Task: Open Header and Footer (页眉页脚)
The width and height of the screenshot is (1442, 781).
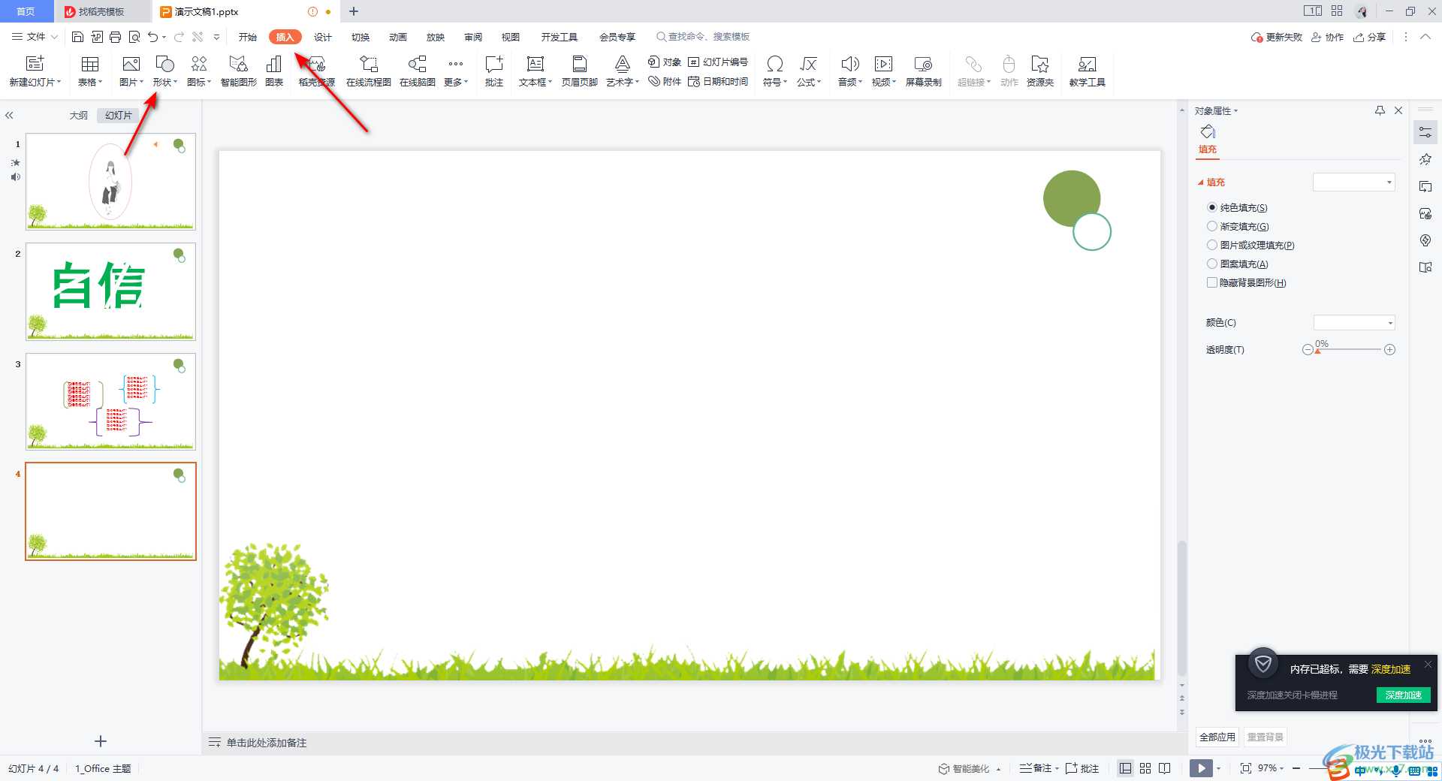Action: (x=580, y=71)
